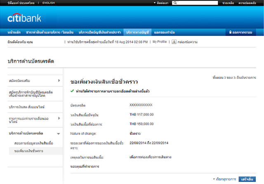Click the inbox message count box
264x184 pixels.
(x=174, y=42)
